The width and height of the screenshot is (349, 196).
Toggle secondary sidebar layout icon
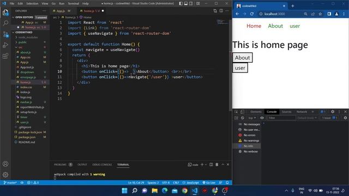[x=191, y=4]
